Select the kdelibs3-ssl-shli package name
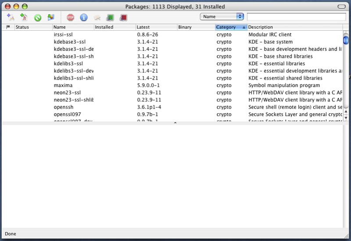This screenshot has width=351, height=241. click(74, 78)
